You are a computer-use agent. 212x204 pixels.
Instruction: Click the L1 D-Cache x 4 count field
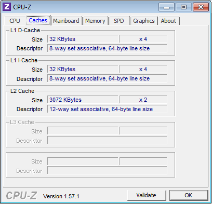pyautogui.click(x=143, y=39)
